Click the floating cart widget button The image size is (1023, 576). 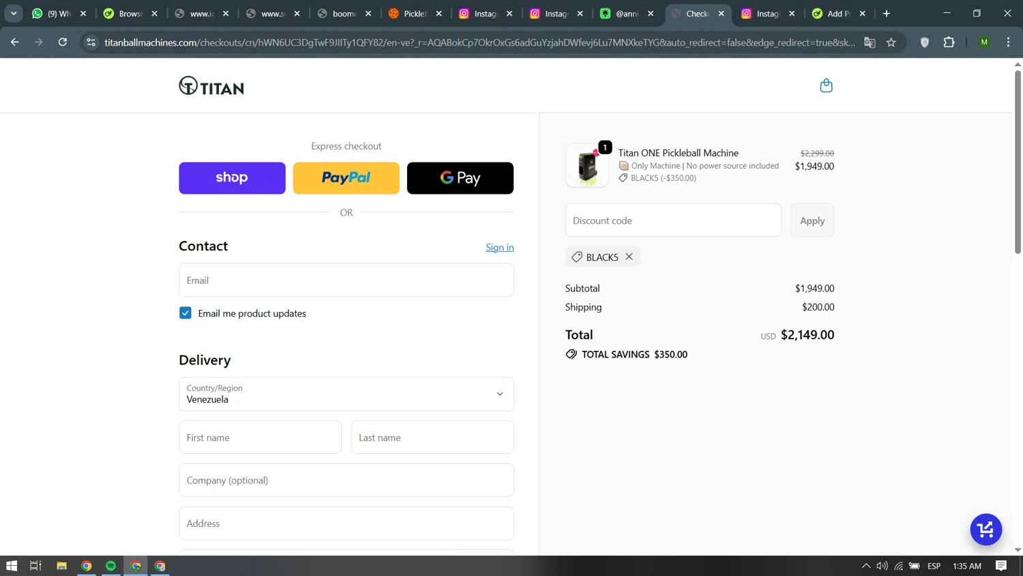point(985,530)
